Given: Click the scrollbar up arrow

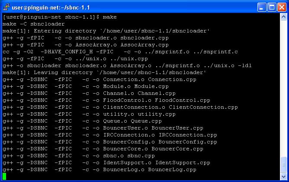Looking at the screenshot, I should point(283,17).
